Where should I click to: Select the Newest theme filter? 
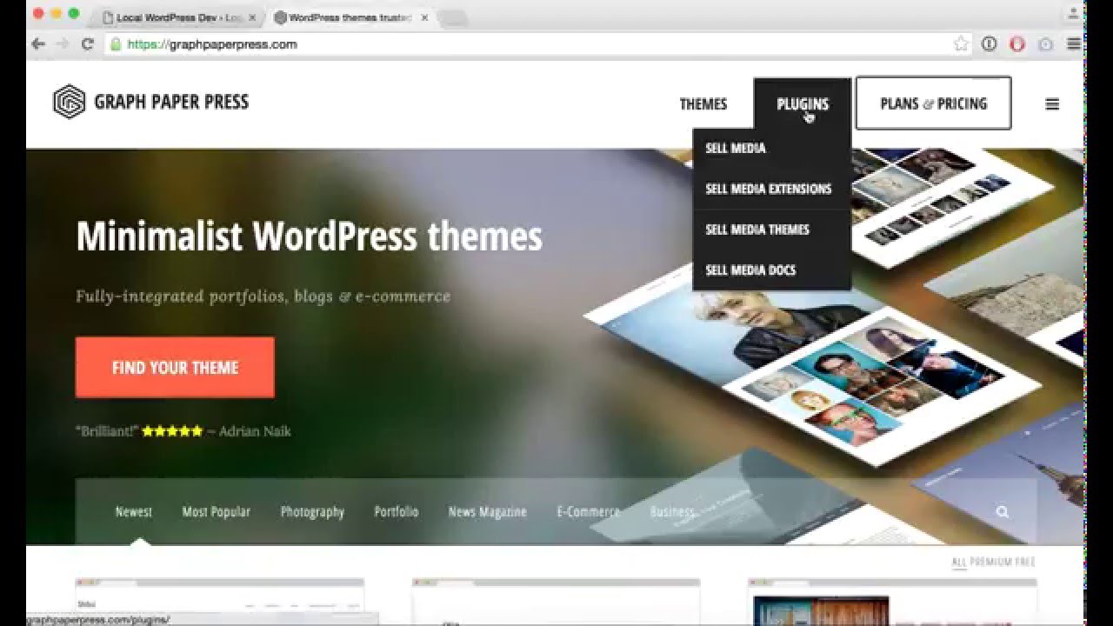point(134,512)
